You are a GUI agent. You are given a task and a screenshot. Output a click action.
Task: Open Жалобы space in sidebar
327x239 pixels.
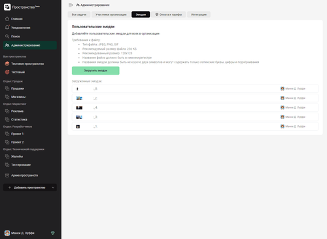(17, 156)
